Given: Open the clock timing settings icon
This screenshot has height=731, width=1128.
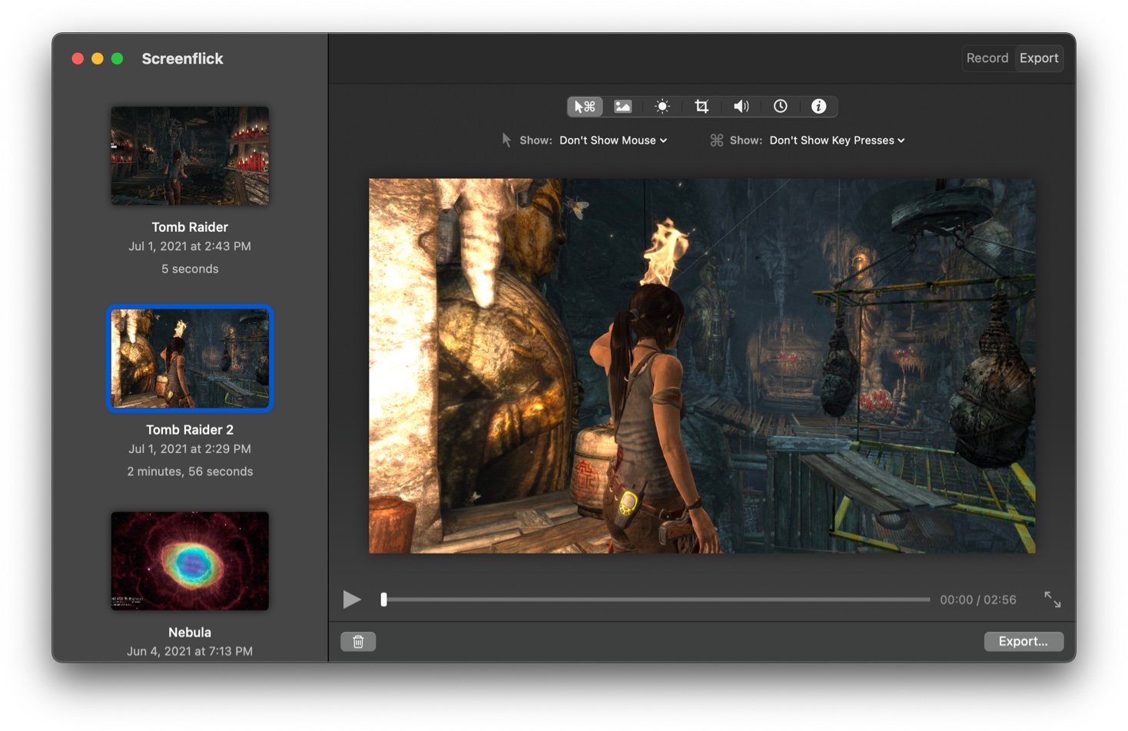Looking at the screenshot, I should (x=780, y=107).
